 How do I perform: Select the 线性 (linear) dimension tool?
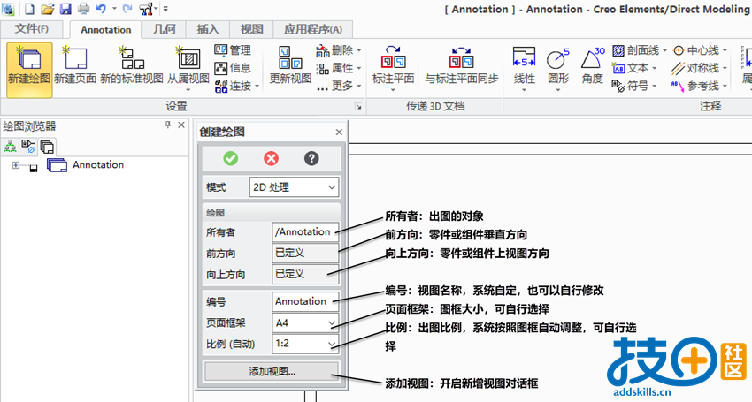tap(524, 69)
